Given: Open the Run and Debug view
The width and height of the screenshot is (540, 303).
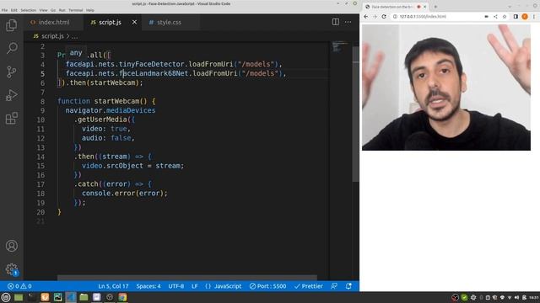Looking at the screenshot, I should pos(11,95).
